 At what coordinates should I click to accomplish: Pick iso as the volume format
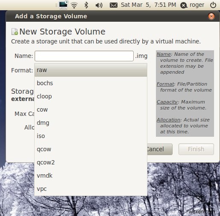(x=91, y=136)
